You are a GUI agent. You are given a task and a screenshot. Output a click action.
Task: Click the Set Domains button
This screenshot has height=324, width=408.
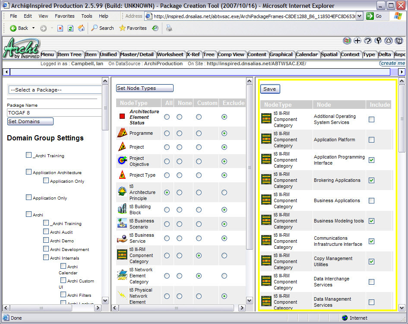pos(30,121)
